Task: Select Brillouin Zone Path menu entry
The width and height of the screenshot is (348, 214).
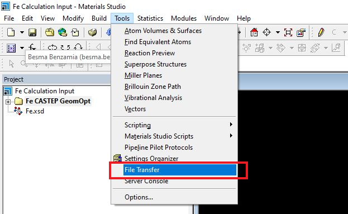Action: 152,87
